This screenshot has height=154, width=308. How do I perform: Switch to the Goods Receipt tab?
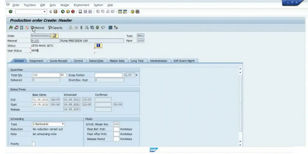[58, 61]
